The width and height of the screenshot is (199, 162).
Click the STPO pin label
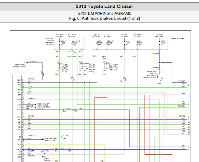pyautogui.click(x=19, y=117)
